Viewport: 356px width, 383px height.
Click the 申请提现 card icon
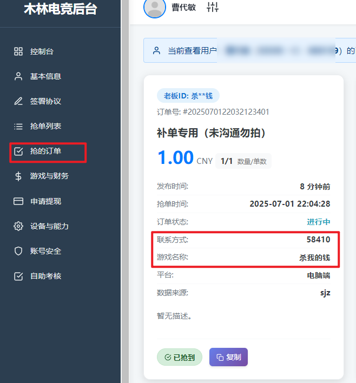pos(18,201)
